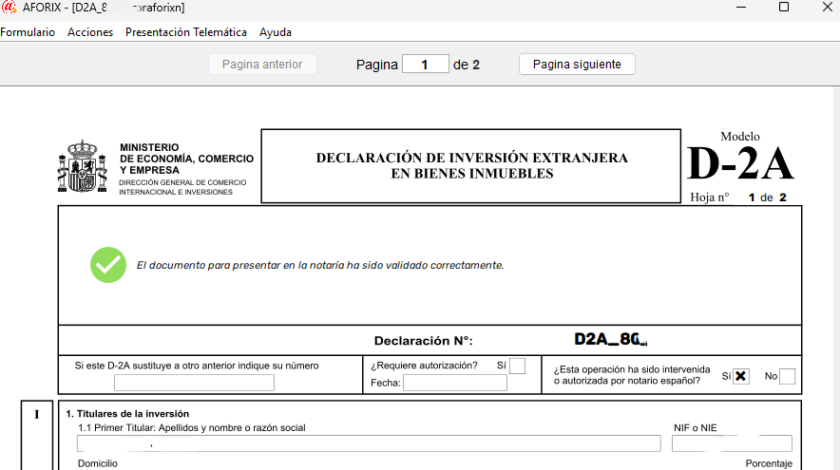Open the Presentación Telemática menu
840x470 pixels.
[186, 32]
